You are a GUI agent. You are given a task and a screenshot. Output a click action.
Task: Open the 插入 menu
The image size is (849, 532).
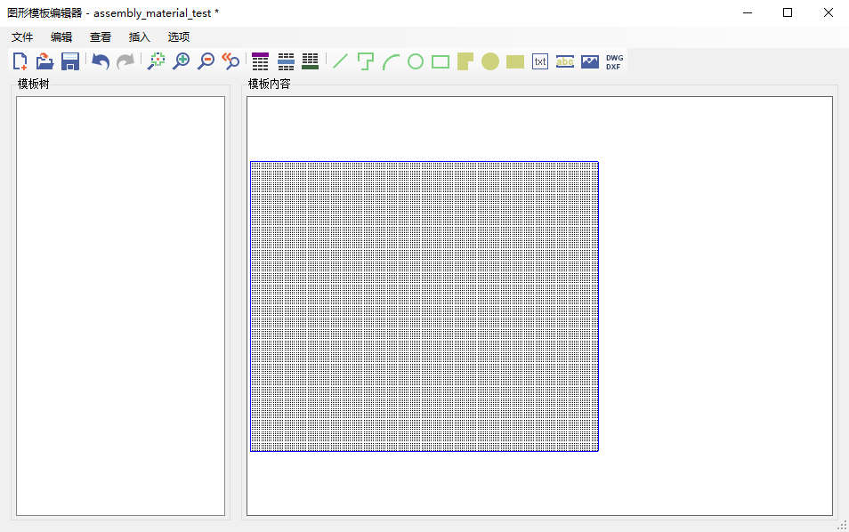[139, 36]
